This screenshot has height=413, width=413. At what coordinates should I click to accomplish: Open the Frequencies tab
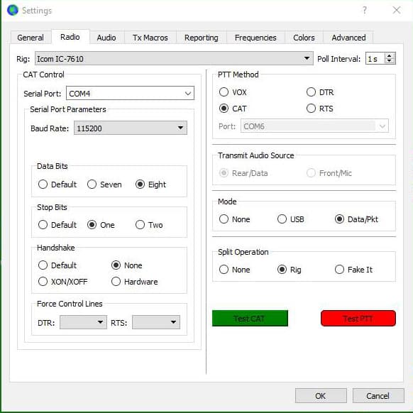(255, 38)
